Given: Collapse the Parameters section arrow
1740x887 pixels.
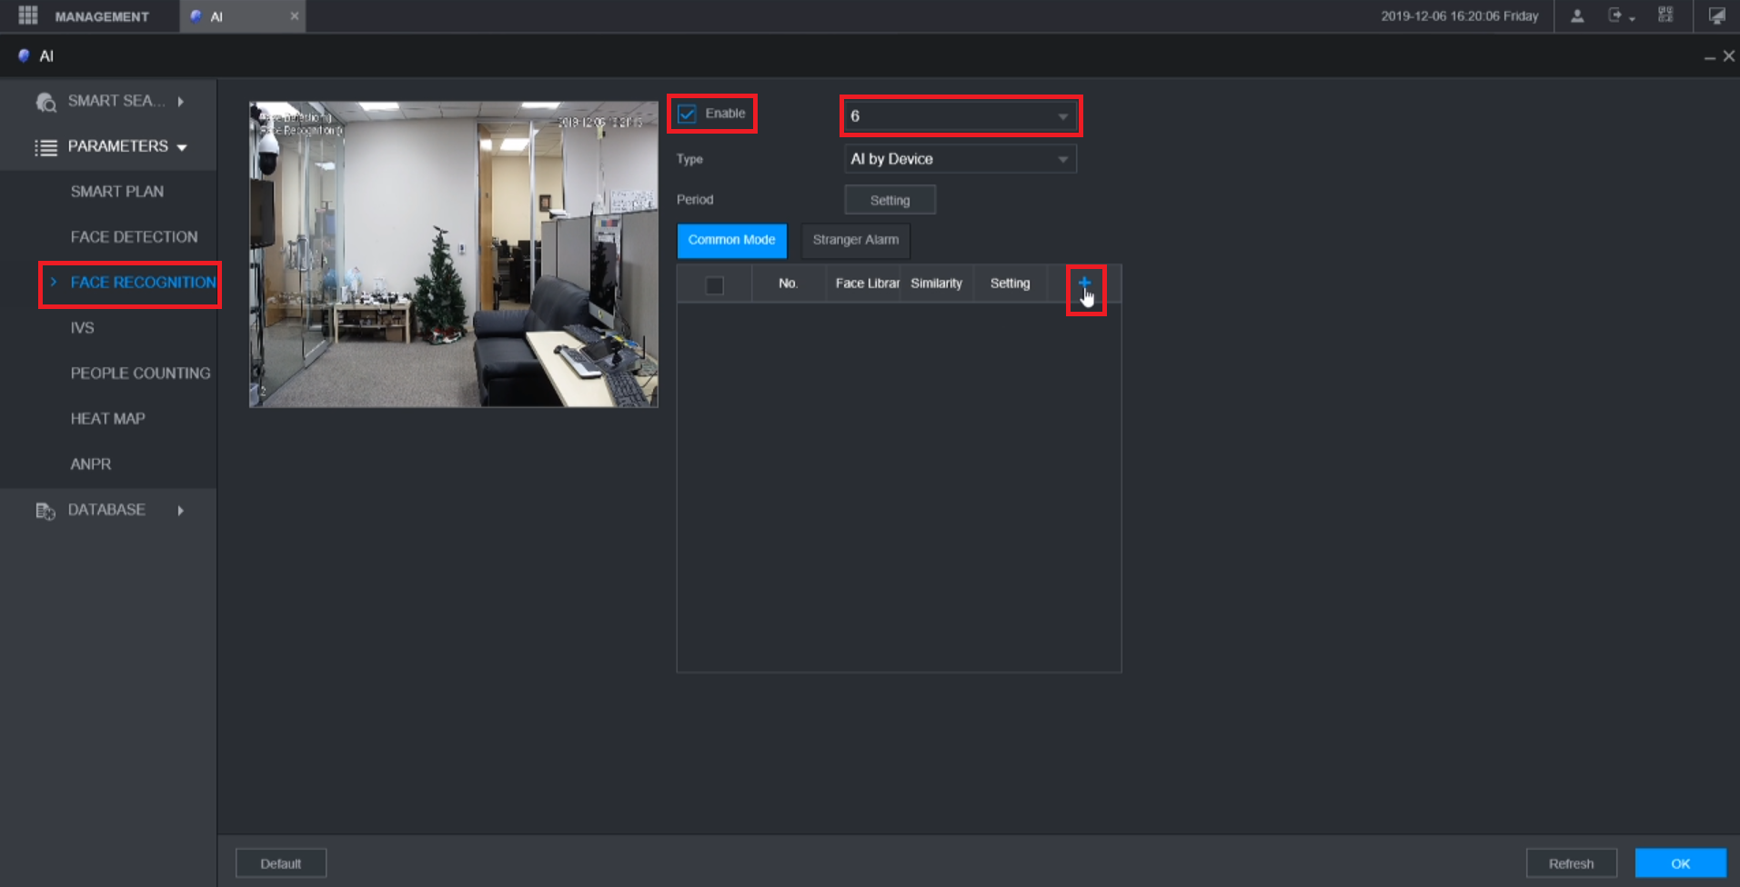Looking at the screenshot, I should click(182, 147).
